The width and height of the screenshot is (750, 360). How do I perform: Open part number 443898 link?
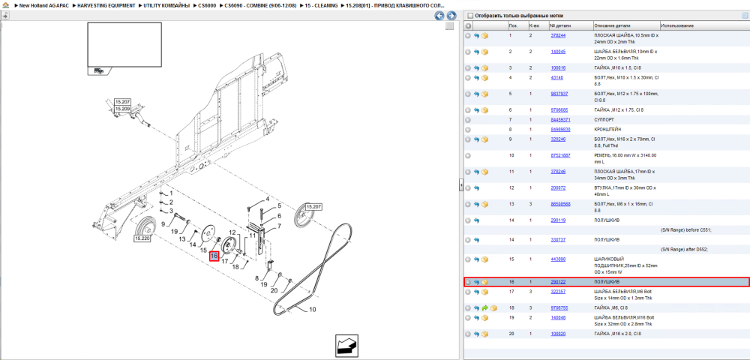click(x=558, y=259)
